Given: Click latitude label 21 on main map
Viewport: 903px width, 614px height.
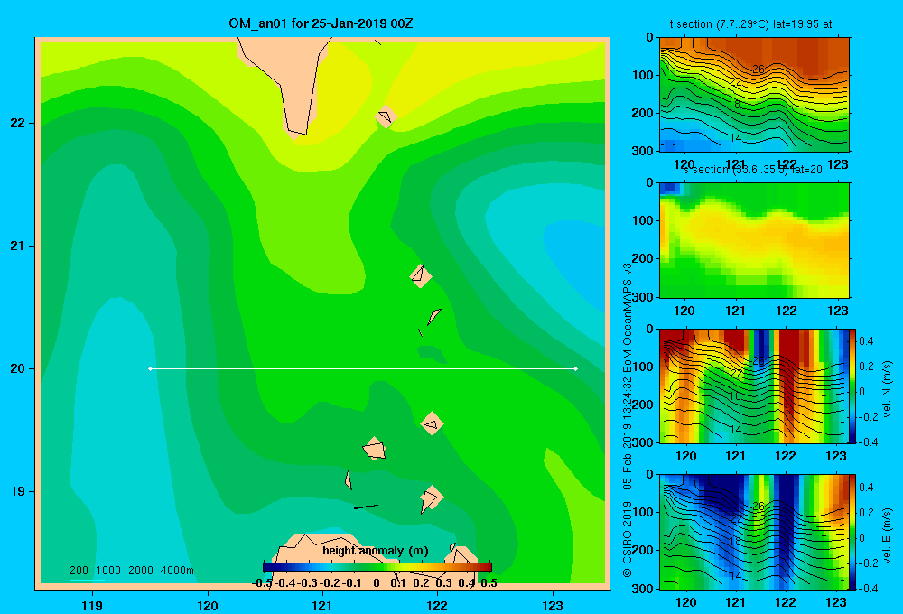Looking at the screenshot, I should coord(18,246).
